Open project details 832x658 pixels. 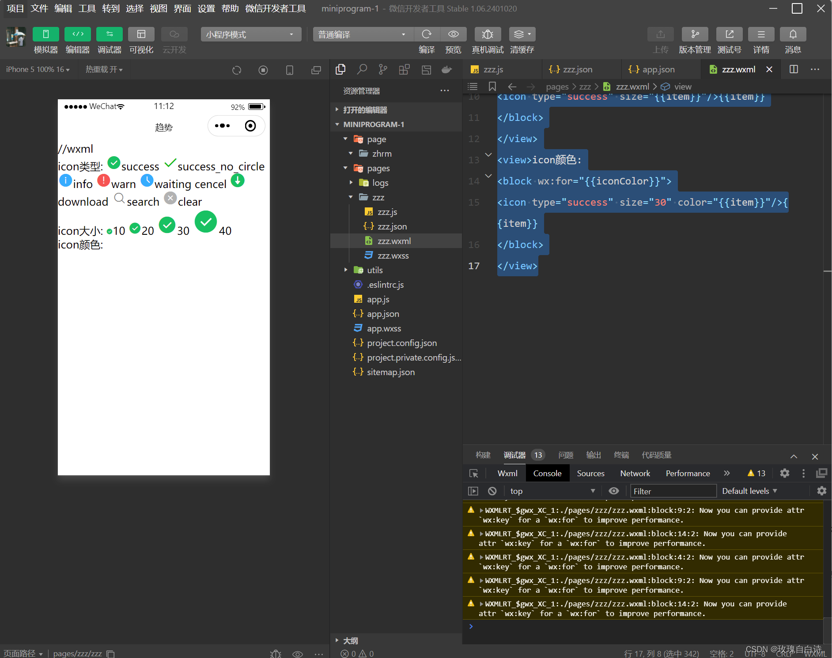[x=761, y=34]
